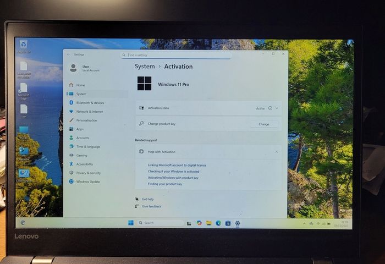Viewport: 385px width, 264px height.
Task: Open the Recycle Bin desktop icon
Action: (24, 46)
